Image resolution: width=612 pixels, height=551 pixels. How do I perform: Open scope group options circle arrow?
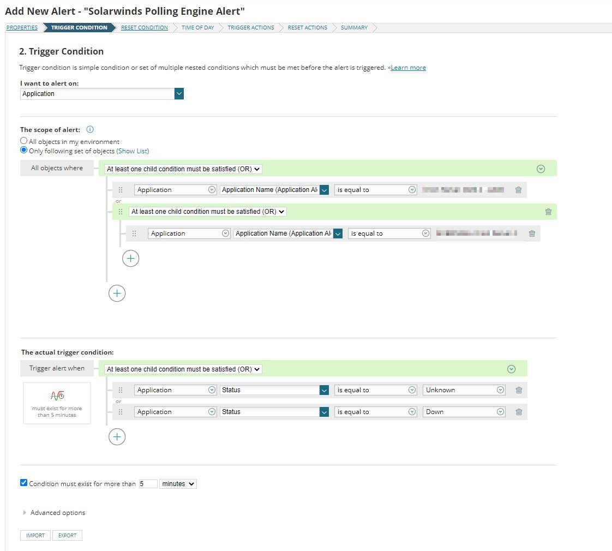(x=541, y=169)
